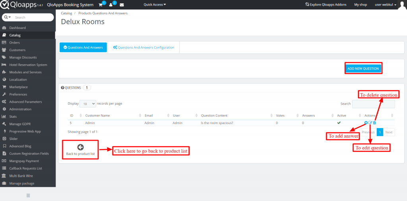The width and height of the screenshot is (407, 201).
Task: Click the Previous pagination button
Action: pos(368,132)
